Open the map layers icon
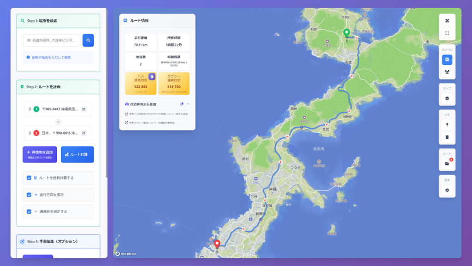This screenshot has height=266, width=472. pos(447,98)
